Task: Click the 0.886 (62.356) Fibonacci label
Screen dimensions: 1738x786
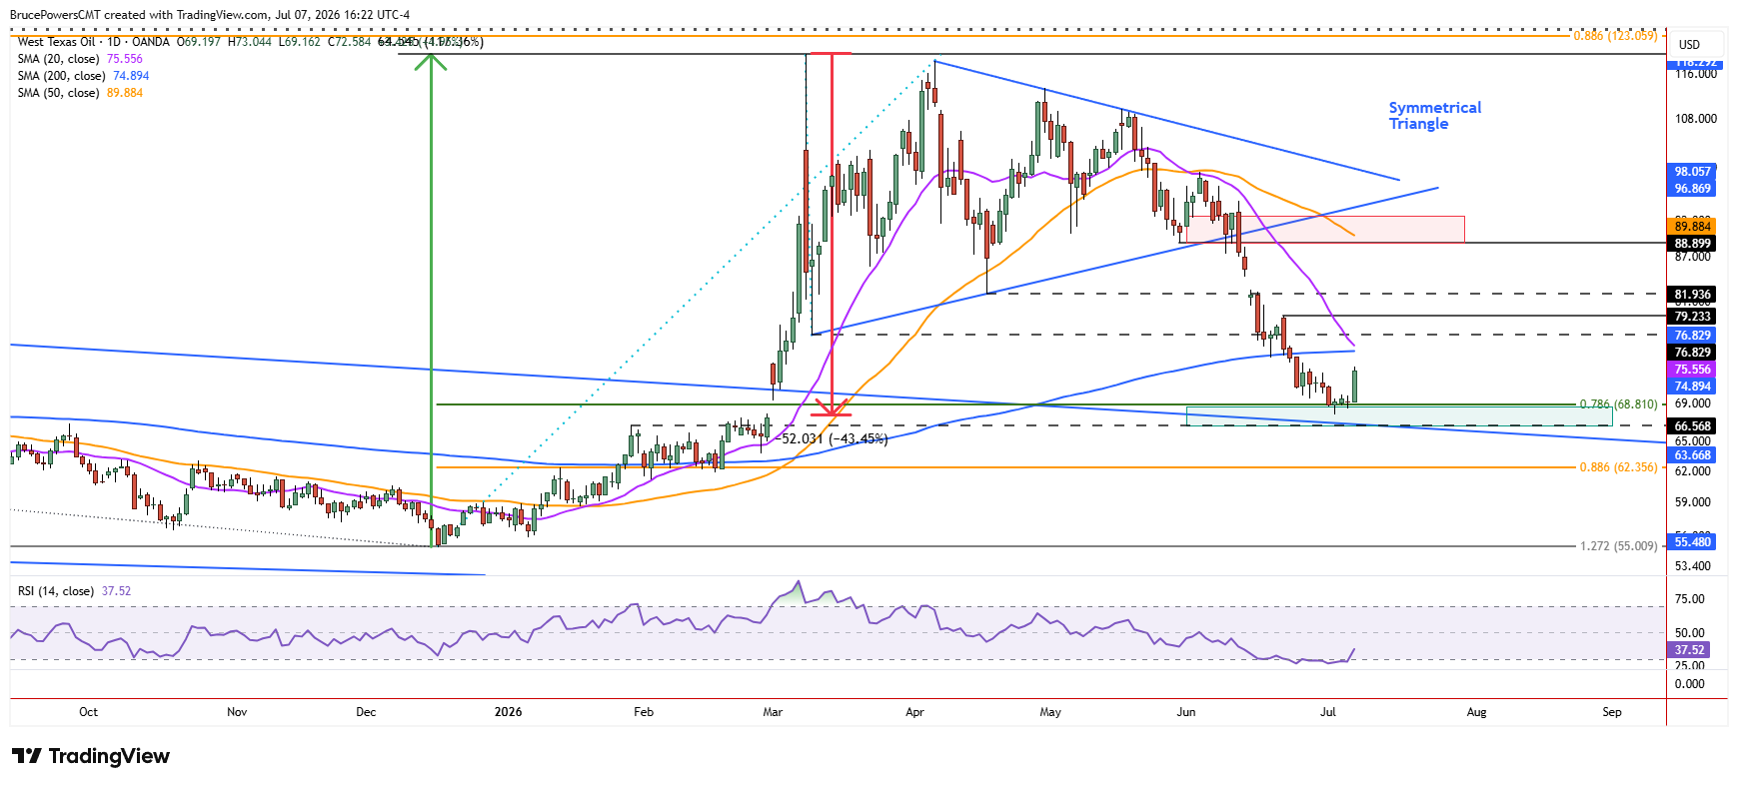Action: pos(1618,467)
